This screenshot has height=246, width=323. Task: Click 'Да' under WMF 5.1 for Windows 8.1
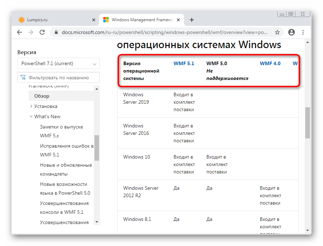176,219
